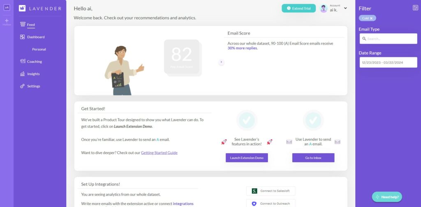Open the Coaching section
The width and height of the screenshot is (421, 207).
pyautogui.click(x=35, y=62)
